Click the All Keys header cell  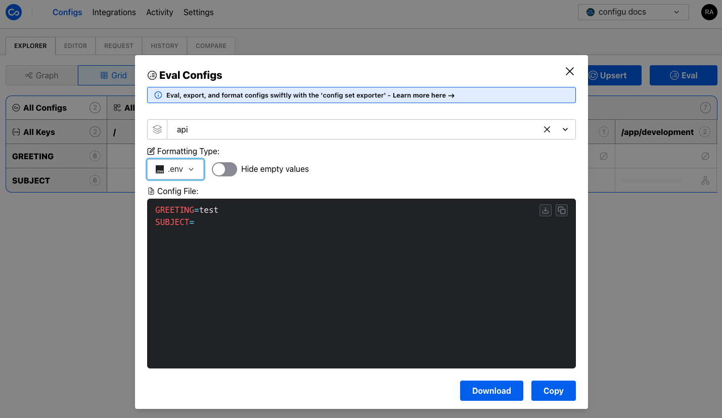click(56, 132)
